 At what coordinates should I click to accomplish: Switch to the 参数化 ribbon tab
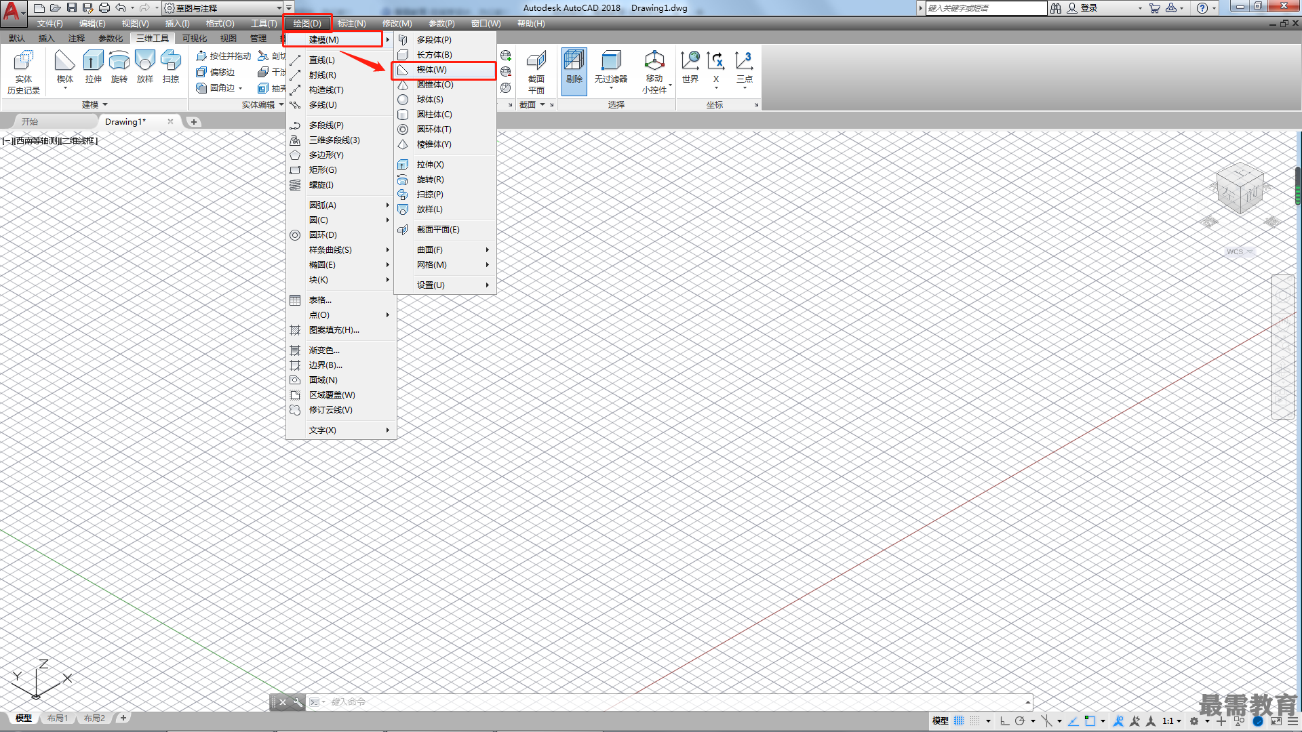pyautogui.click(x=111, y=39)
